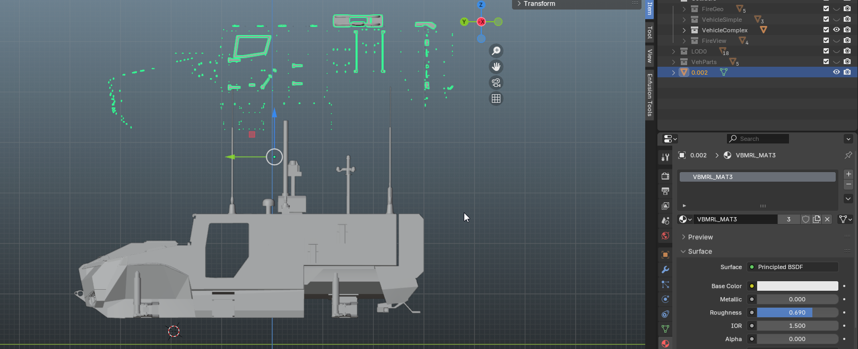Unlink material with the X icon

click(x=827, y=219)
